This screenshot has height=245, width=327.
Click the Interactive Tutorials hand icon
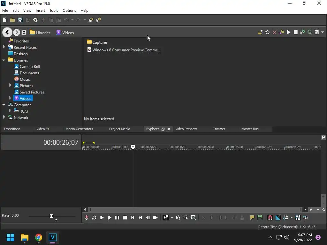point(91,20)
